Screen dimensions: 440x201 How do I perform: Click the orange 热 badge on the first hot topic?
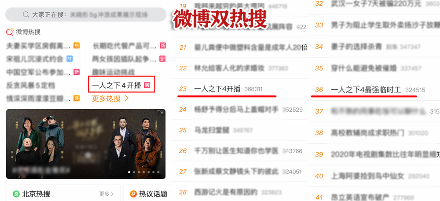[76, 45]
